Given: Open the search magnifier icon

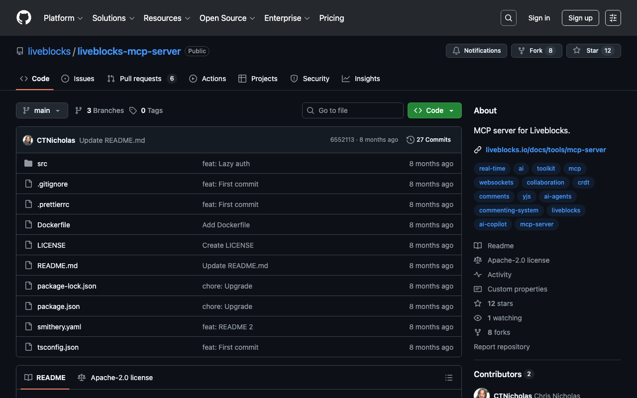Looking at the screenshot, I should [x=509, y=18].
